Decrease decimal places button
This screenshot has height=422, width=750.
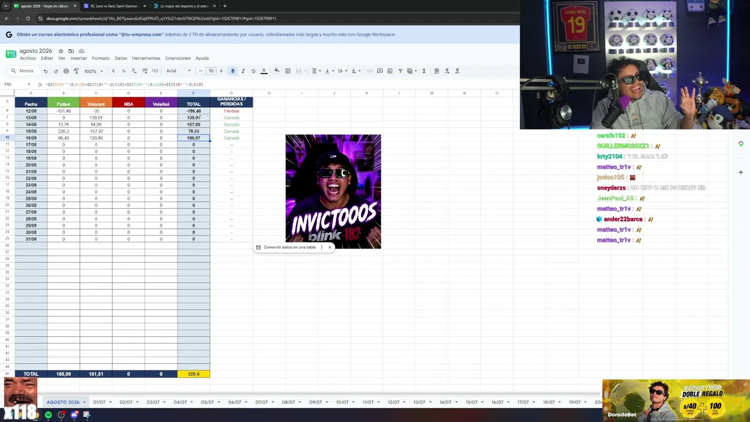point(134,71)
